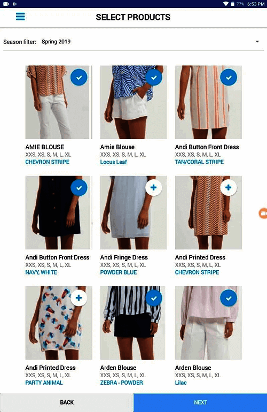Expand the Season filter dropdown arrow
The width and height of the screenshot is (267, 412).
pyautogui.click(x=257, y=42)
